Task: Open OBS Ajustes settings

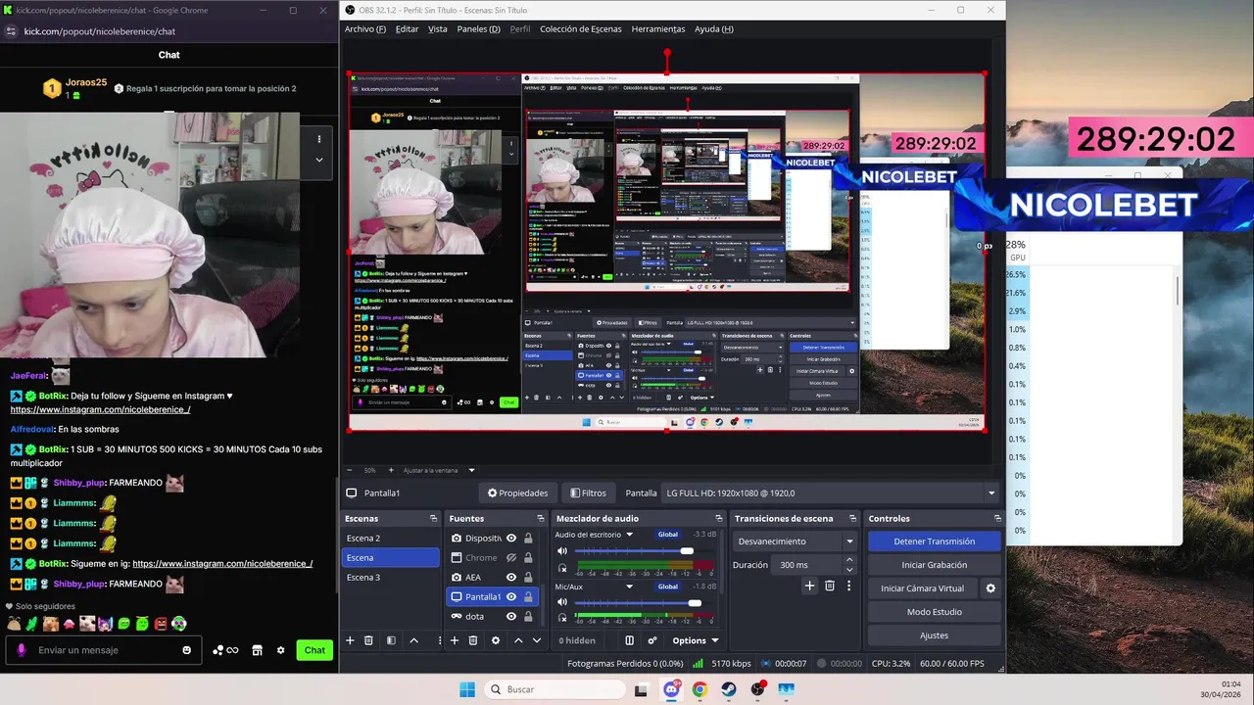Action: (x=934, y=635)
